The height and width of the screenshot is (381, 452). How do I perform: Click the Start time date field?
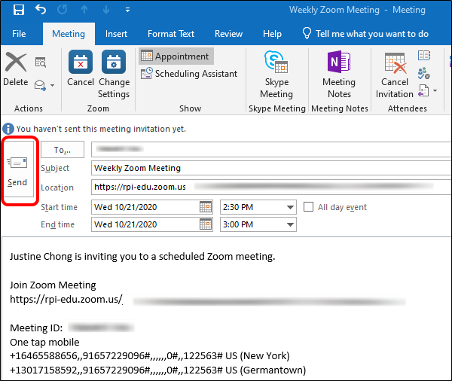(x=145, y=207)
